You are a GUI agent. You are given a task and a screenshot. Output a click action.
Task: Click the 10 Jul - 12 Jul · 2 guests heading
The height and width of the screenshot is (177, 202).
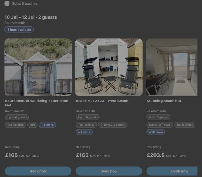[x=31, y=17]
